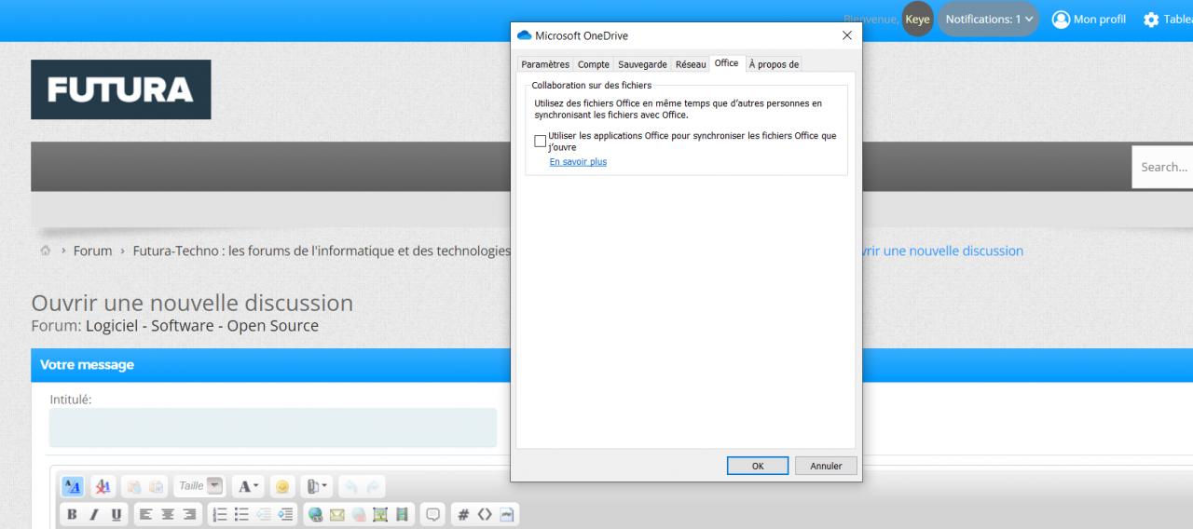Enable Office apps file sync checkbox
The width and height of the screenshot is (1193, 529).
point(540,142)
